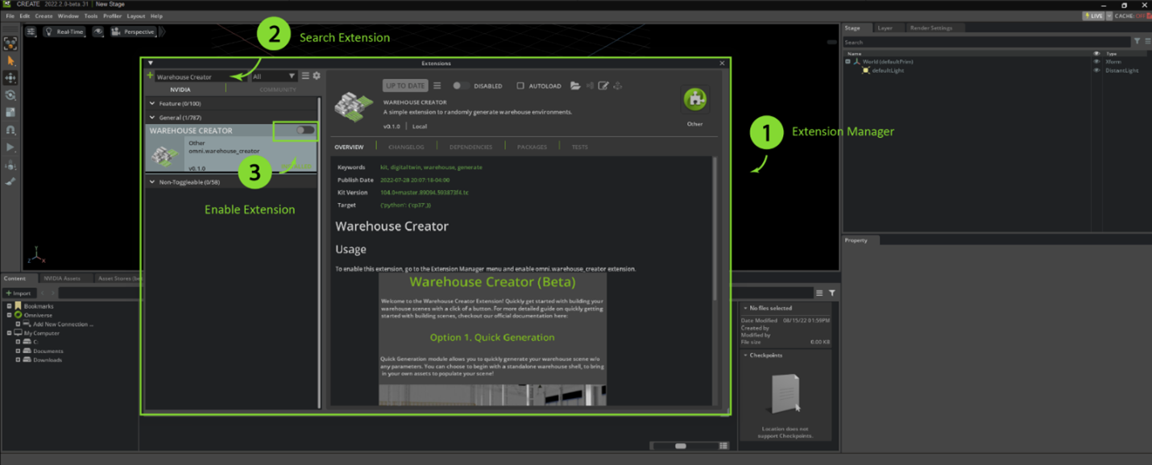The image size is (1152, 465).
Task: Open the Create menu
Action: point(44,16)
